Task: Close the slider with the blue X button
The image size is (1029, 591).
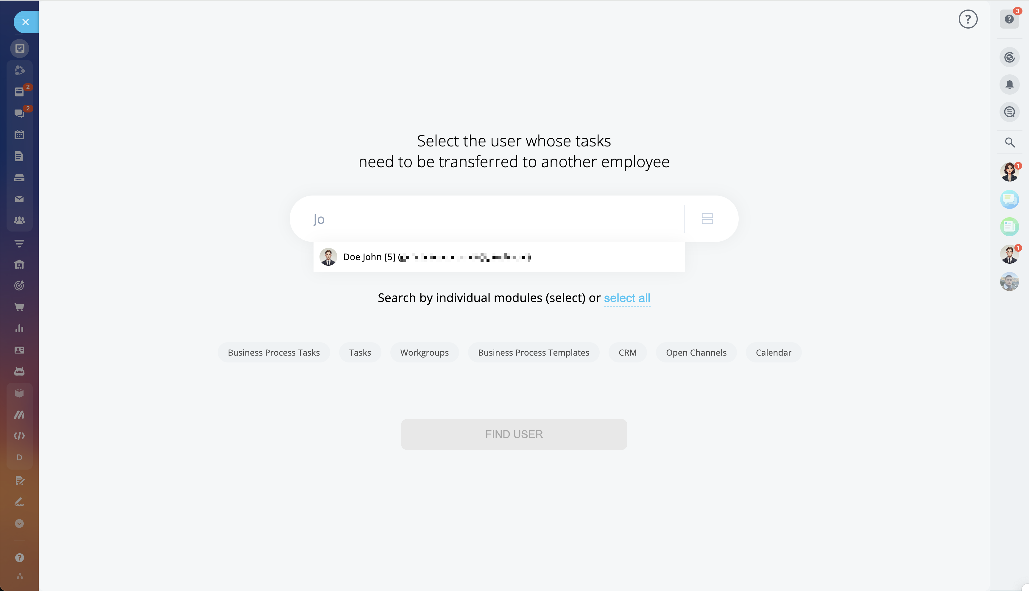Action: pyautogui.click(x=26, y=22)
